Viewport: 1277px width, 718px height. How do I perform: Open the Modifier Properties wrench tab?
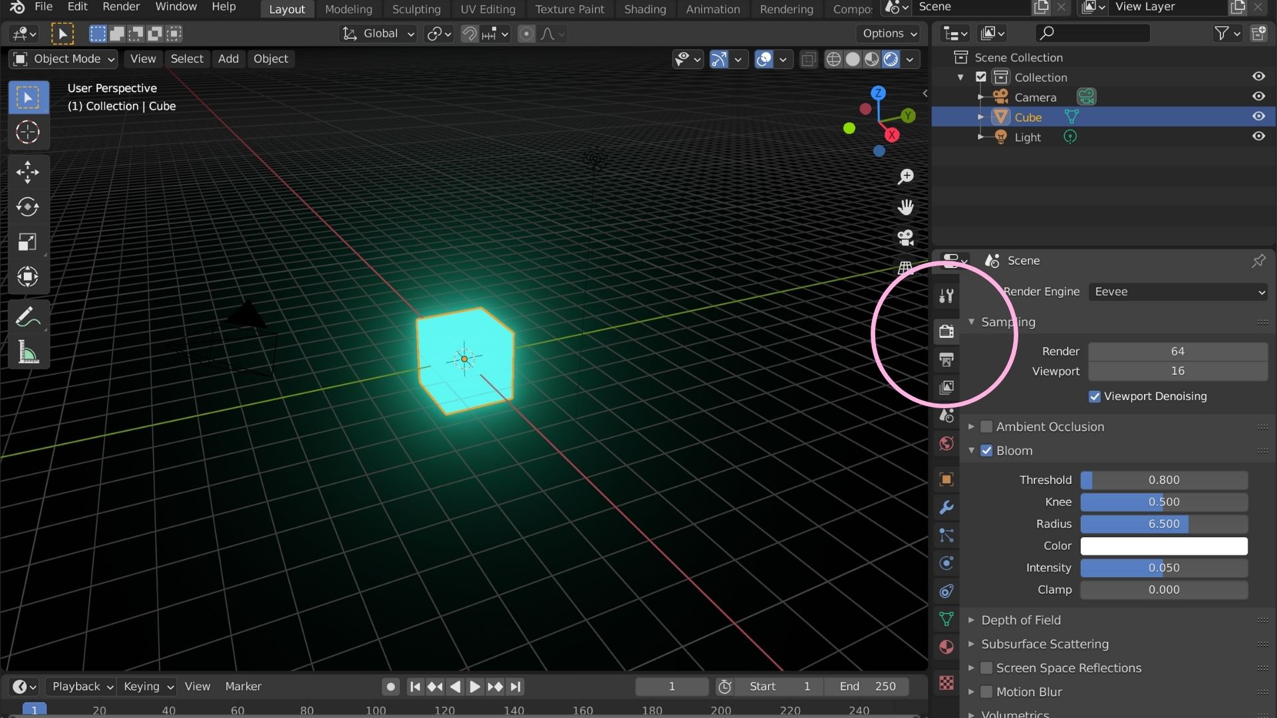click(x=946, y=507)
